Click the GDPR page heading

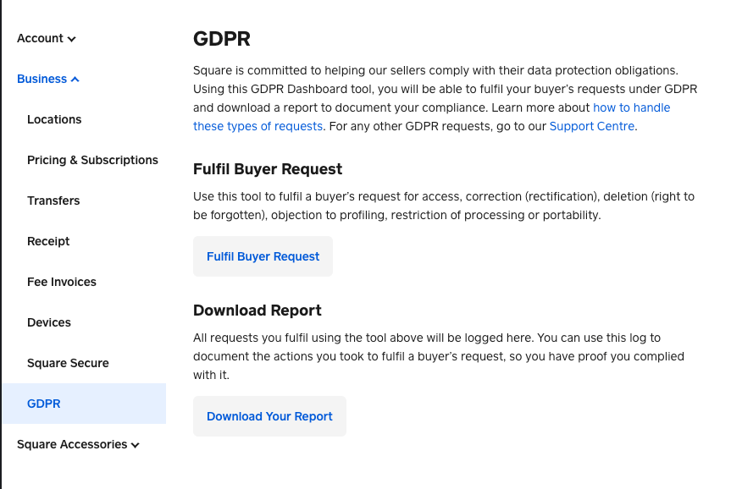tap(222, 39)
